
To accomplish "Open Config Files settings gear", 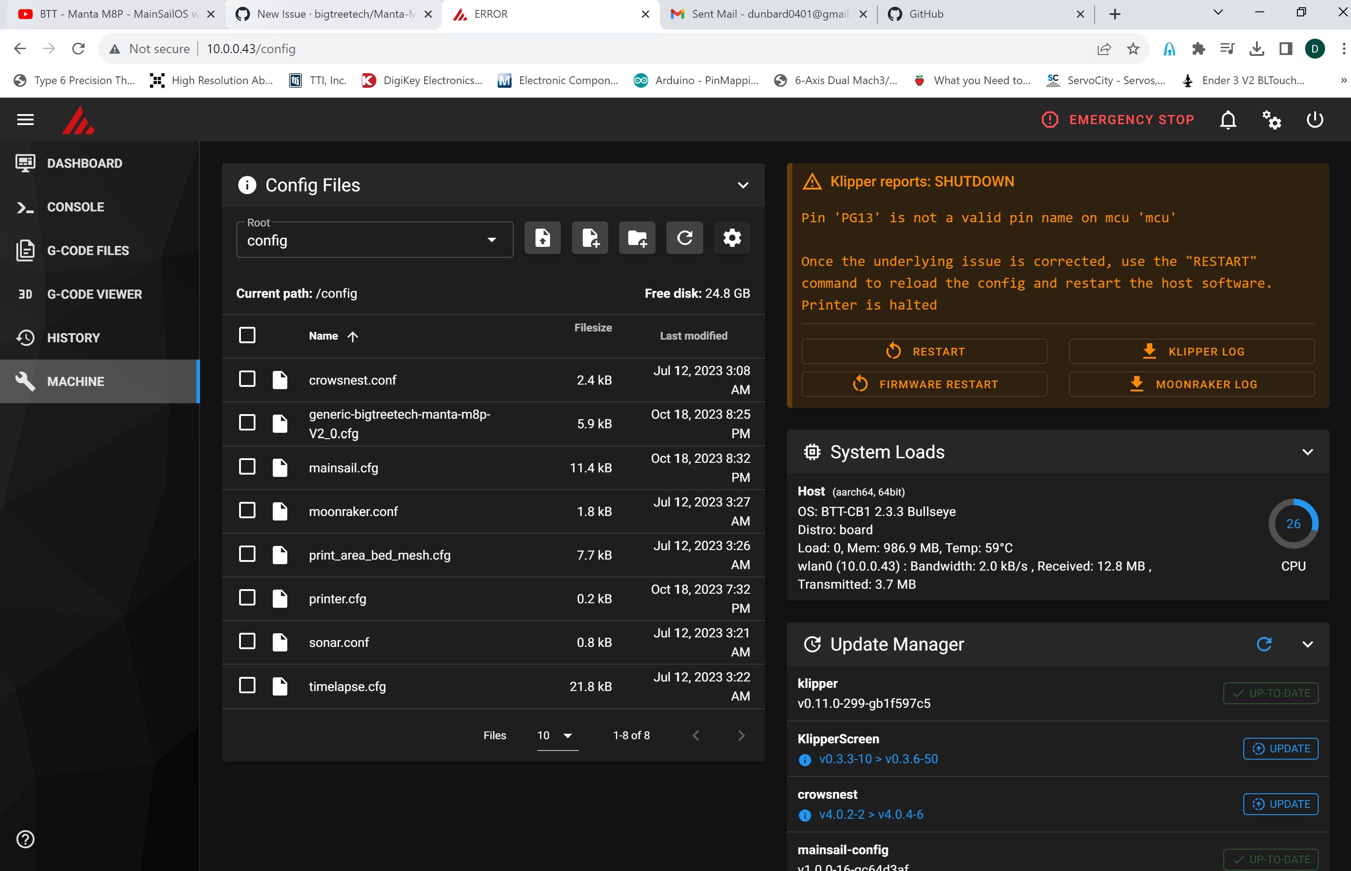I will [732, 238].
